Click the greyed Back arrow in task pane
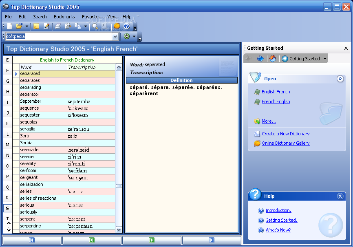 point(248,59)
